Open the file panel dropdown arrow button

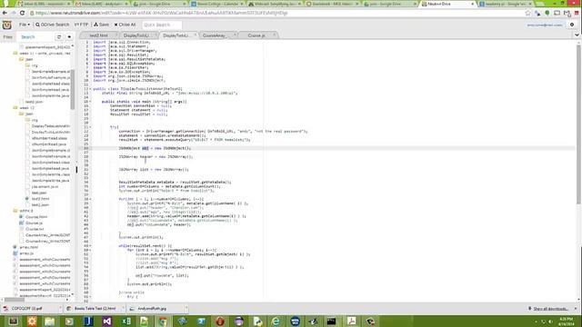point(69,37)
